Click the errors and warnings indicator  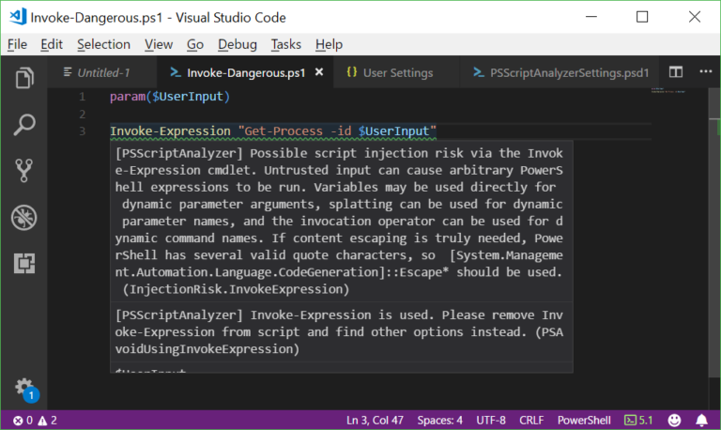pos(36,420)
